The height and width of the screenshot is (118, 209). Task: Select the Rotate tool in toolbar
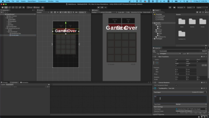(9, 8)
